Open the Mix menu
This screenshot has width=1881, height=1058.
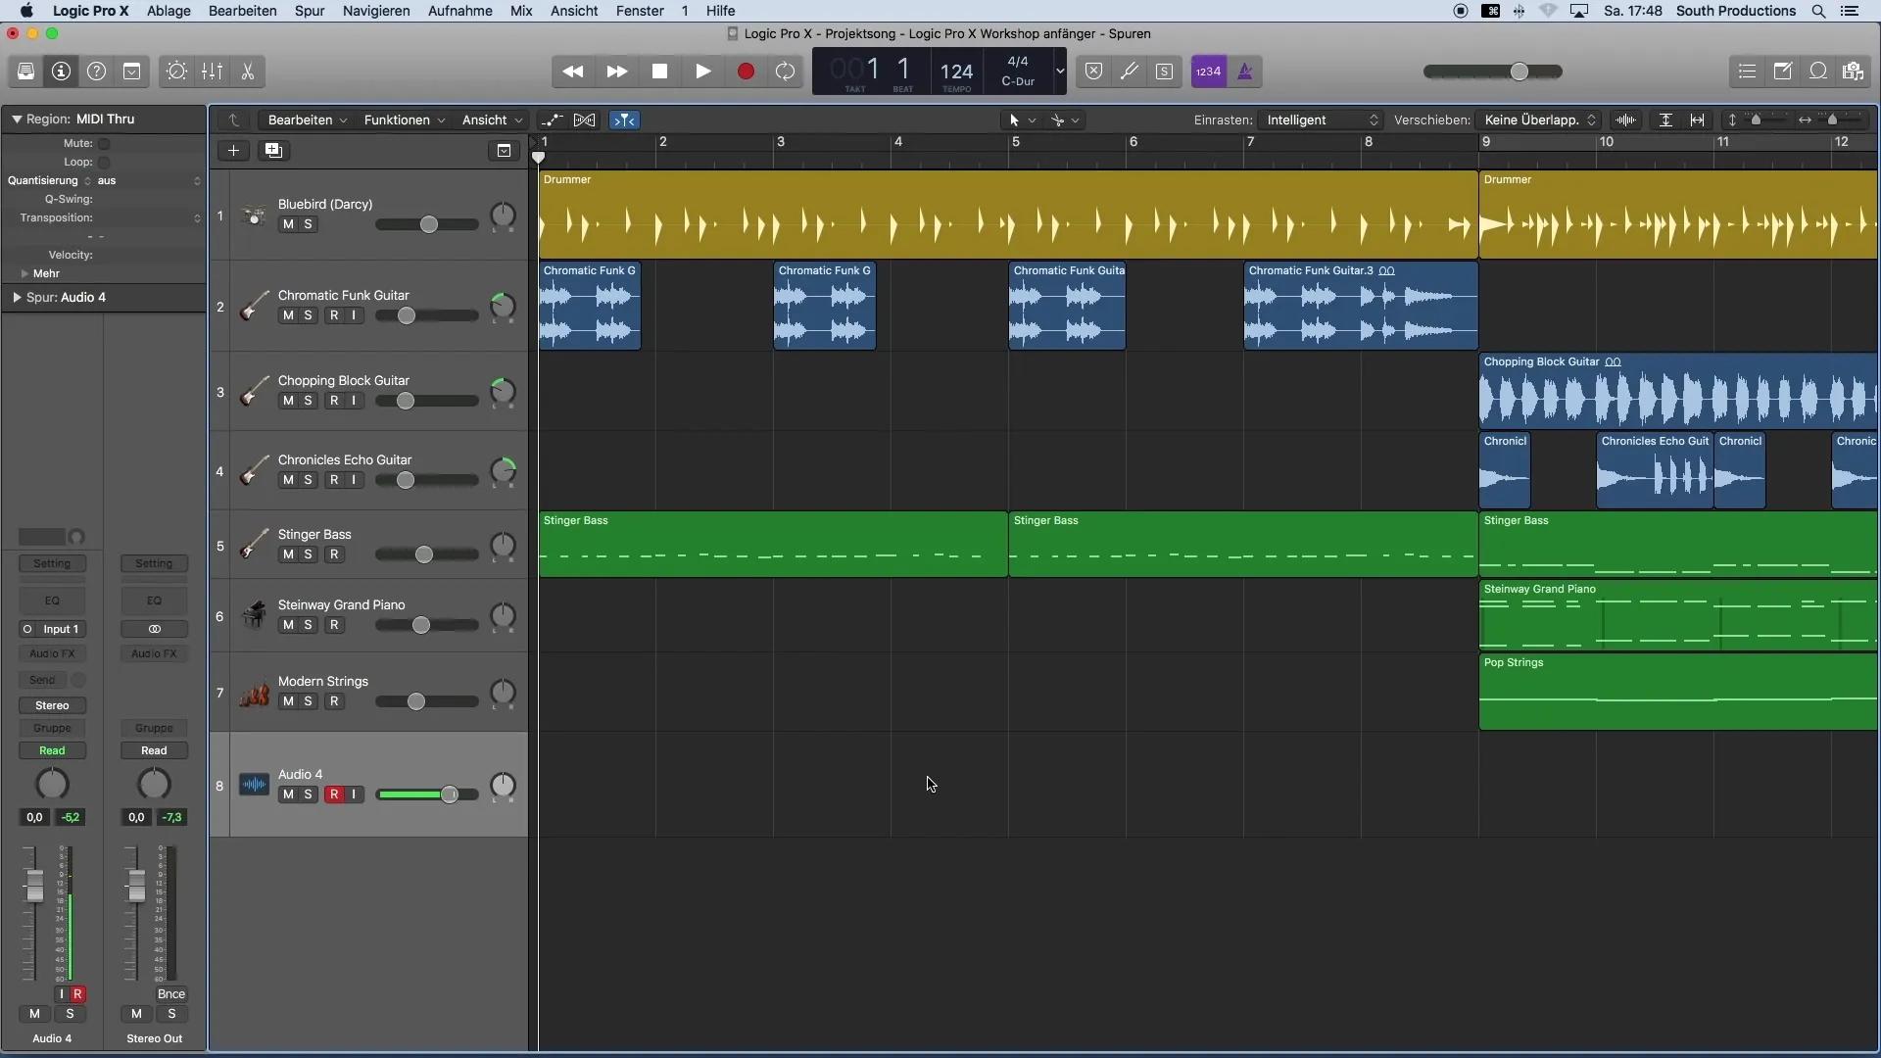point(521,11)
